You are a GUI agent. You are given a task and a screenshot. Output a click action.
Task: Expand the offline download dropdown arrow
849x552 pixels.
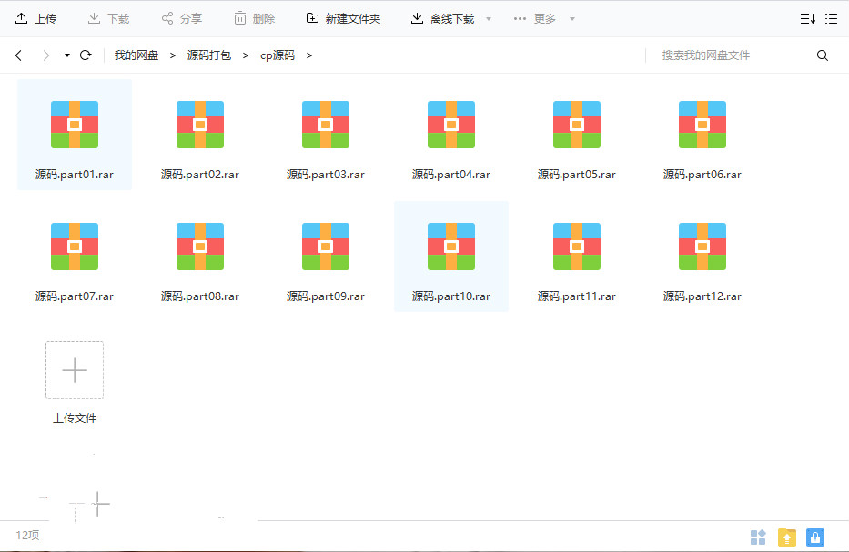coord(489,19)
